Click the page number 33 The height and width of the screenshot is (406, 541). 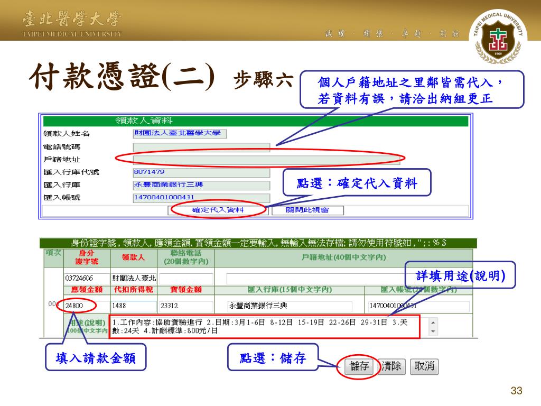coord(517,391)
